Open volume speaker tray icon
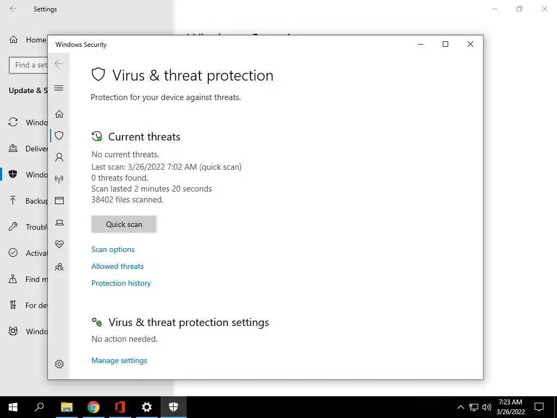 point(487,407)
